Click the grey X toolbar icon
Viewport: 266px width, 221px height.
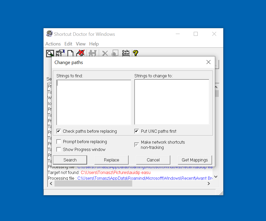click(105, 53)
